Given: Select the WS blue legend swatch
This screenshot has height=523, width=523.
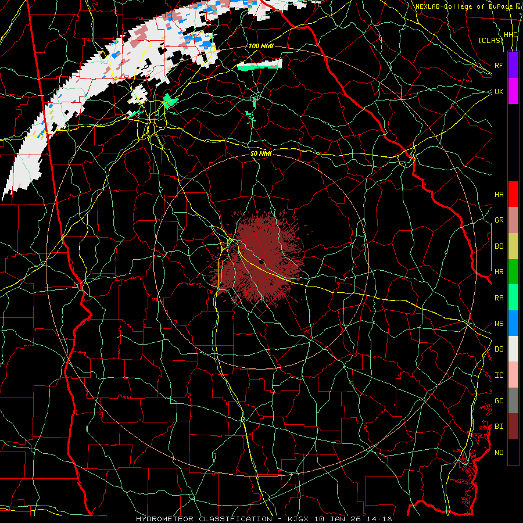Looking at the screenshot, I should pos(513,323).
